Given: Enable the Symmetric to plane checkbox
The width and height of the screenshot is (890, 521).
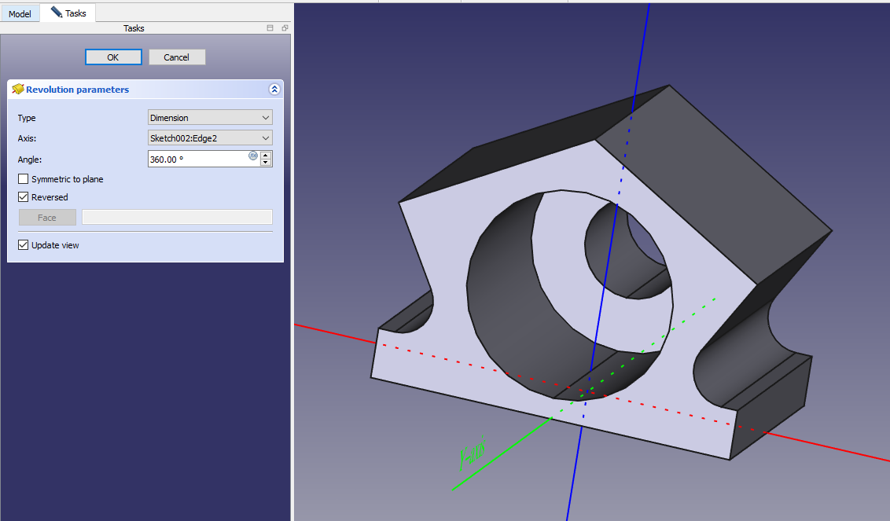Looking at the screenshot, I should 24,179.
